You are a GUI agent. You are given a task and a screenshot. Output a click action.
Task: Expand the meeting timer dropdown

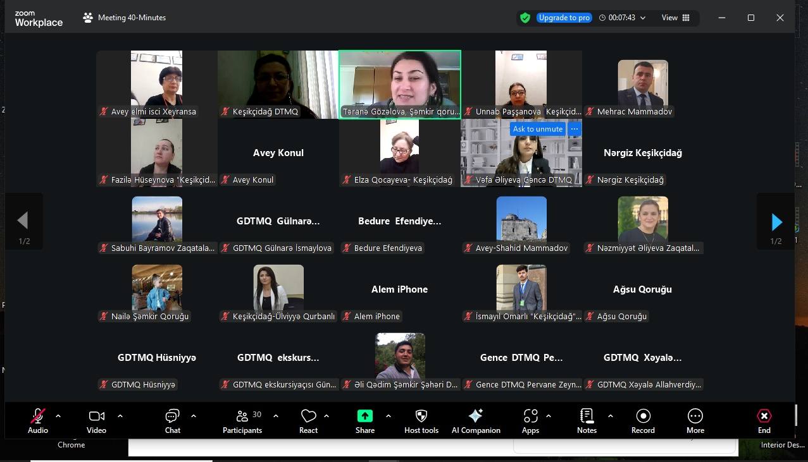pos(643,18)
